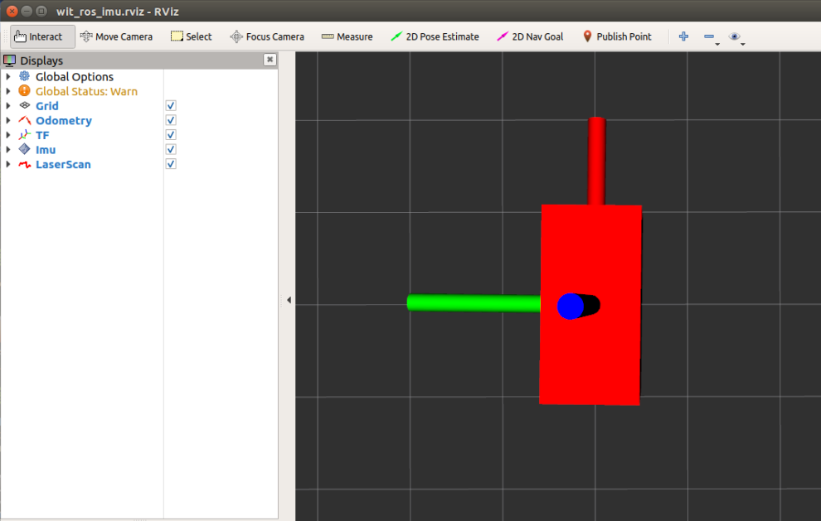Viewport: 821px width, 521px height.
Task: Click the minus remove-tool icon
Action: [x=709, y=36]
